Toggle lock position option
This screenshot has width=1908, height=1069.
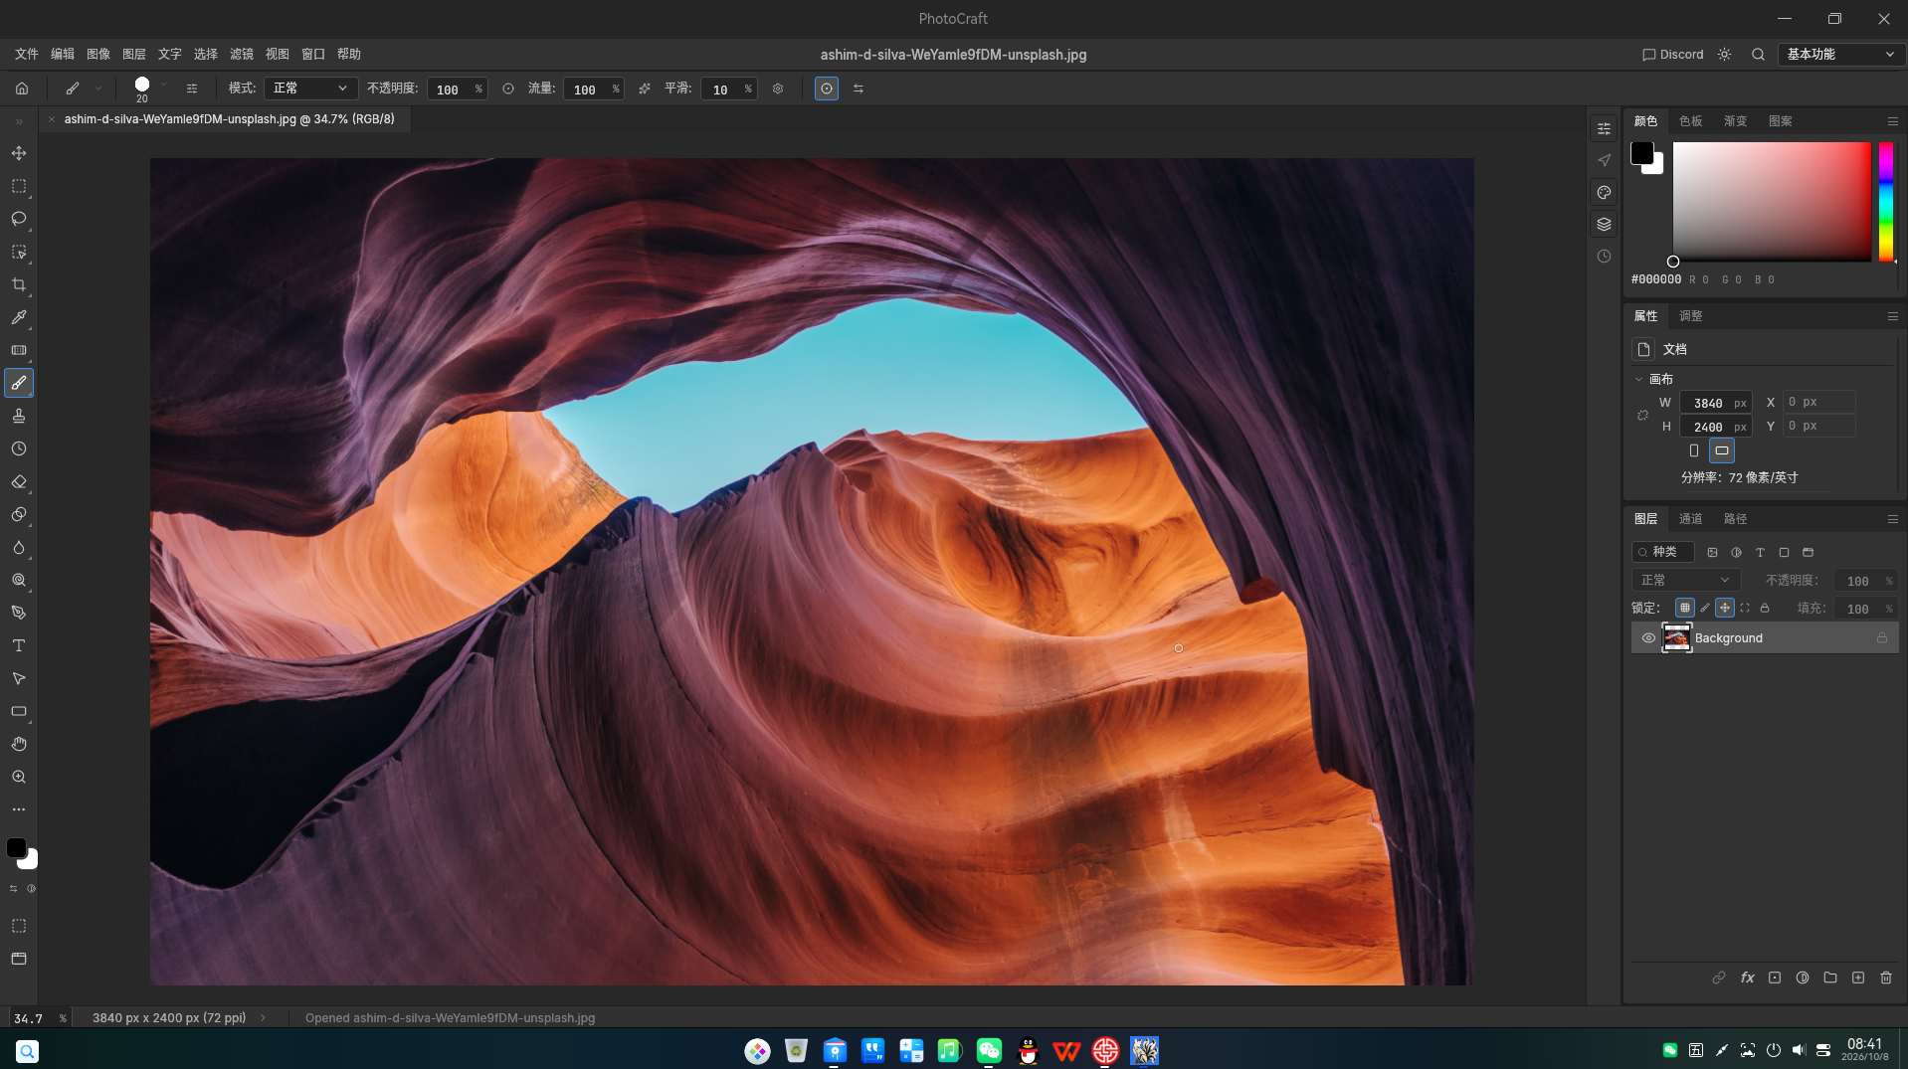tap(1725, 608)
